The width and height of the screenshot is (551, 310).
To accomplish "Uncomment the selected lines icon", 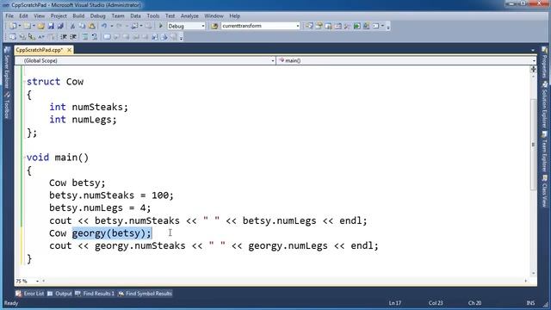I will pos(95,37).
